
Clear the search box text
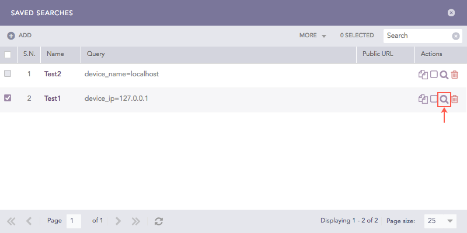pyautogui.click(x=456, y=36)
